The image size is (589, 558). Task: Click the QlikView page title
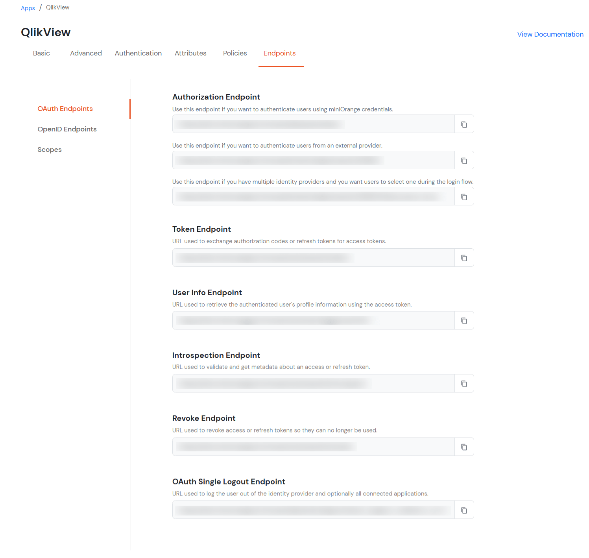46,32
